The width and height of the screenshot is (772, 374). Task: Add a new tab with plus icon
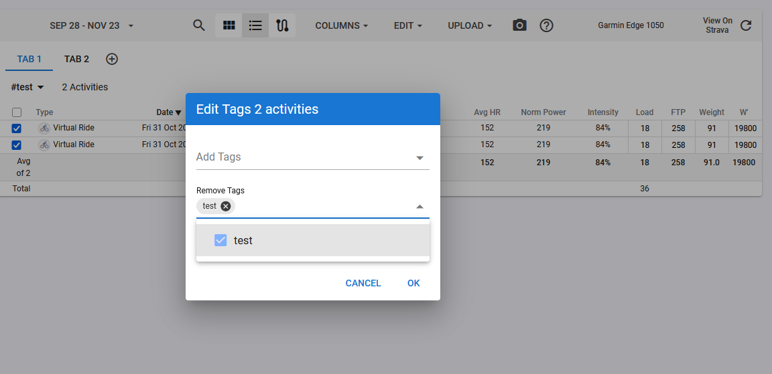113,59
